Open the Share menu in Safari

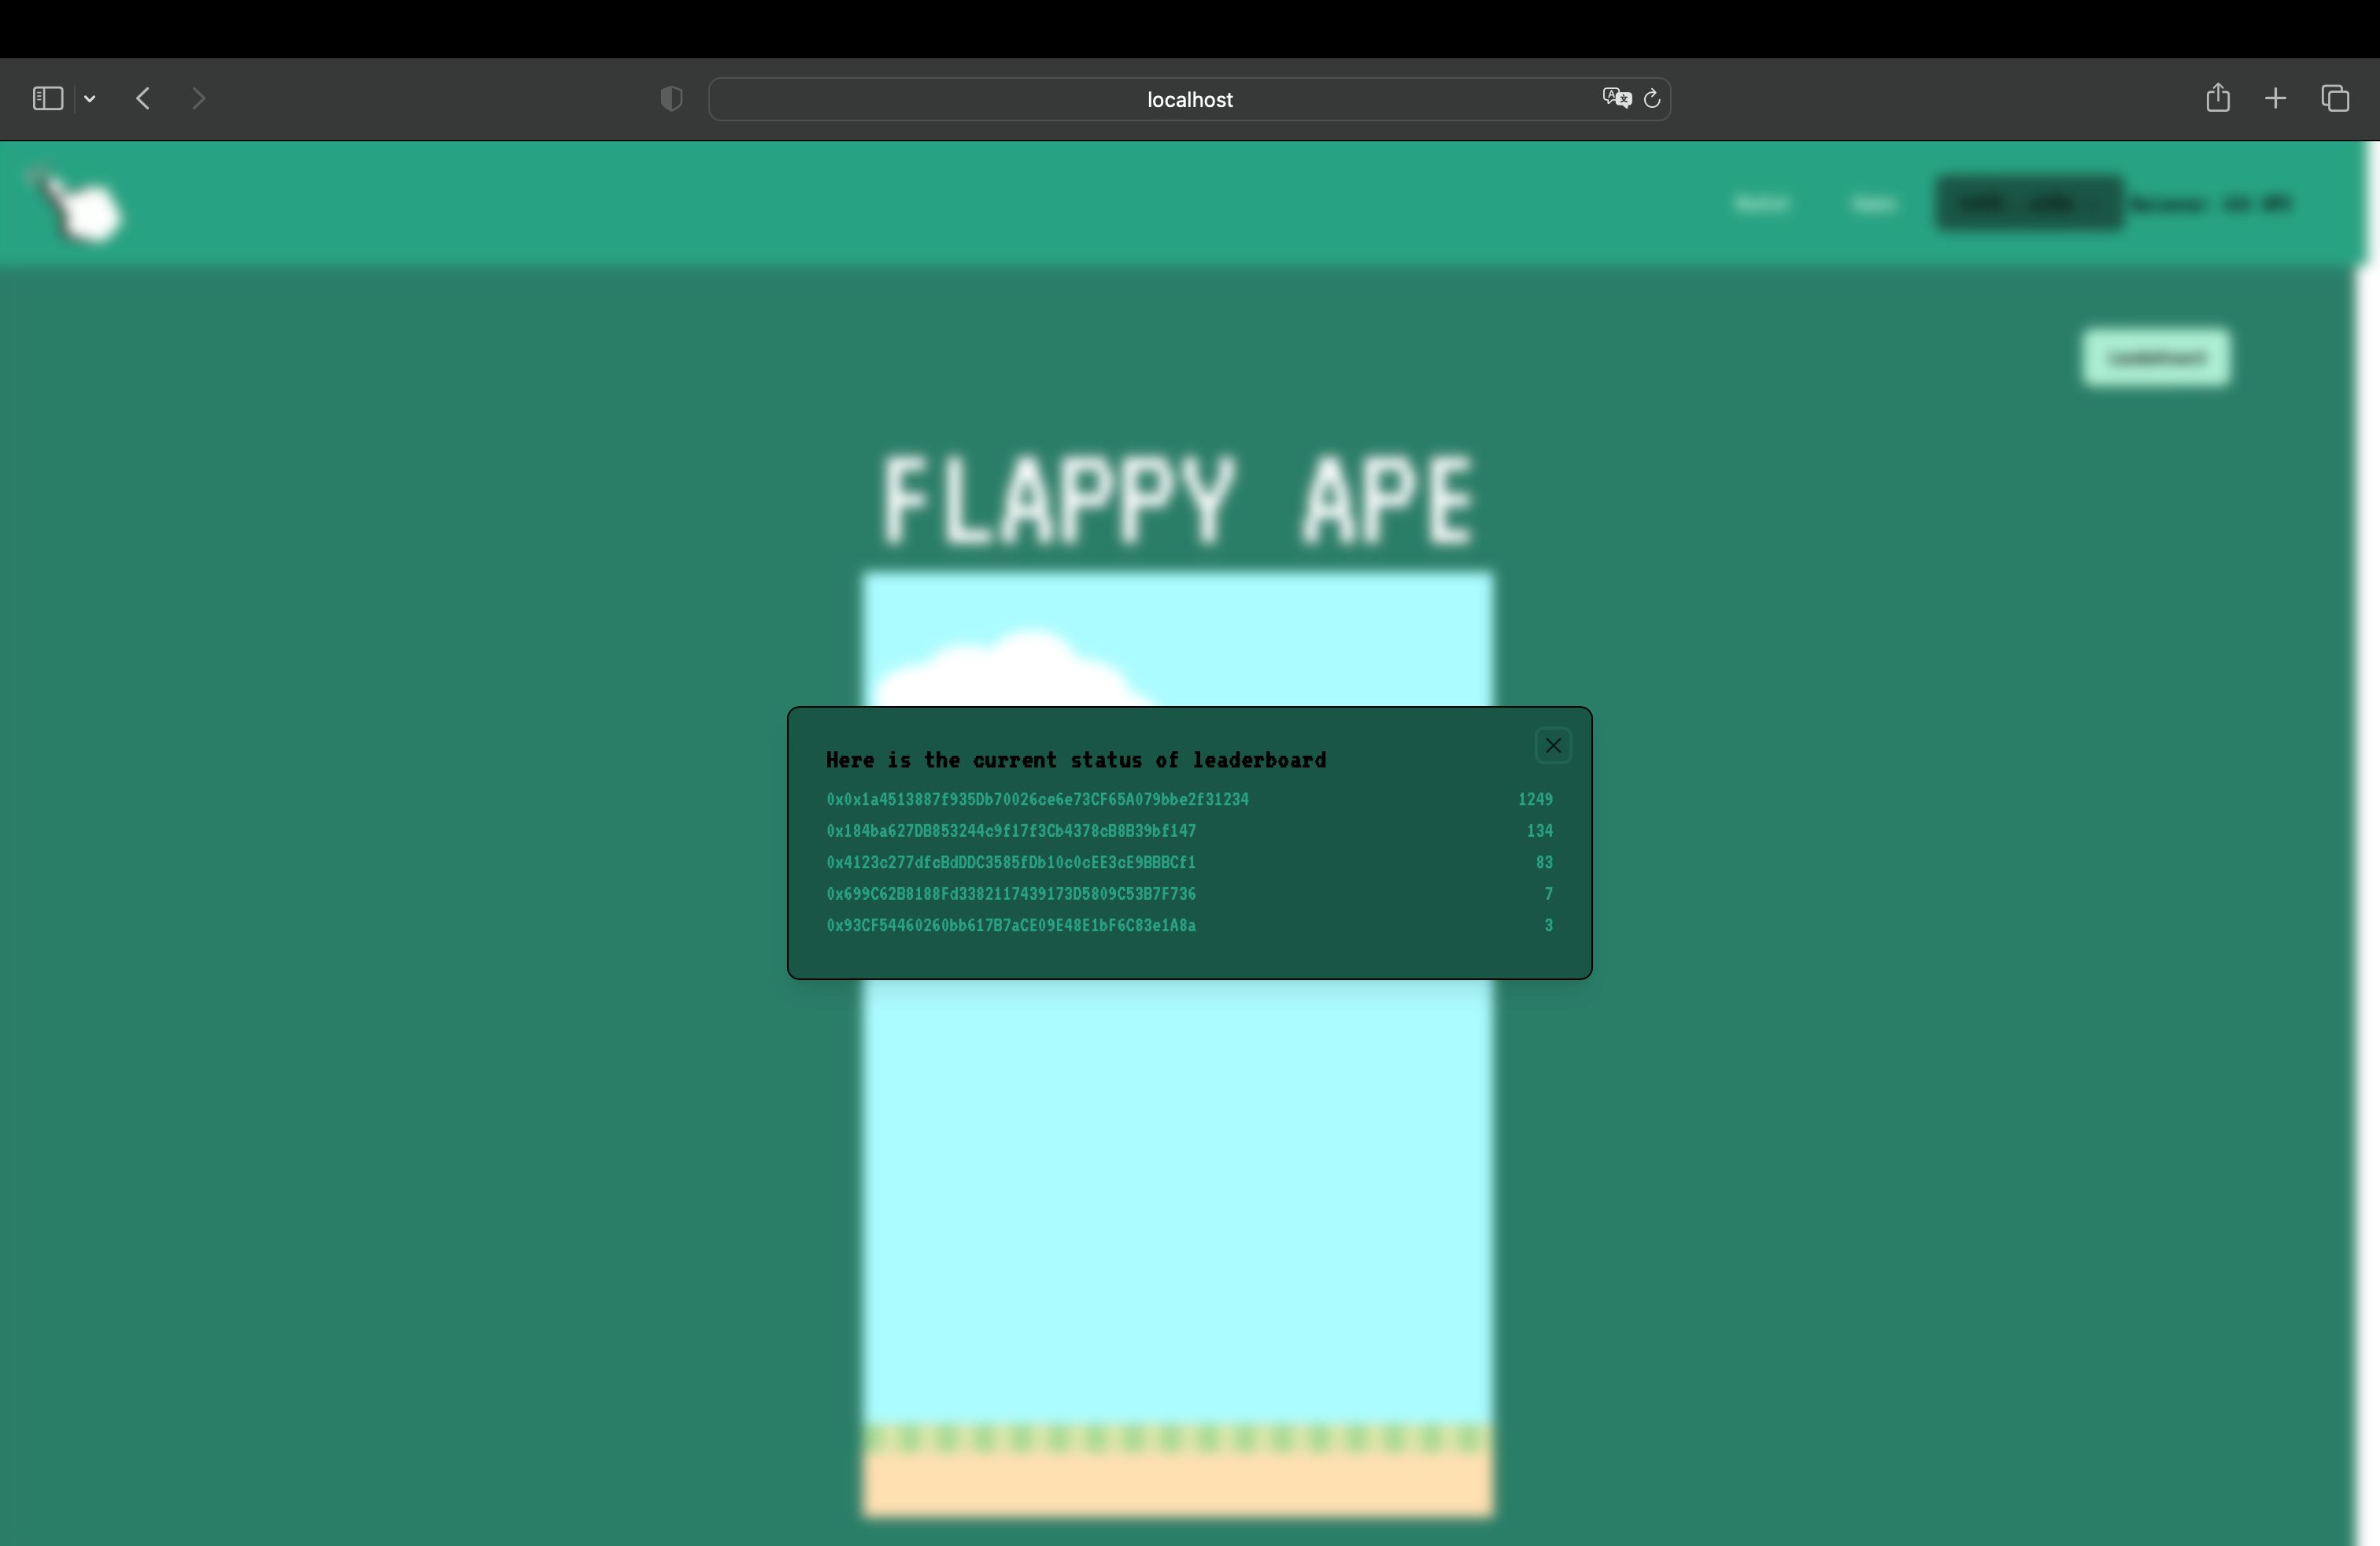click(2218, 97)
